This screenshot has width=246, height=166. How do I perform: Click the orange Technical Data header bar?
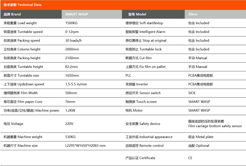123,5
